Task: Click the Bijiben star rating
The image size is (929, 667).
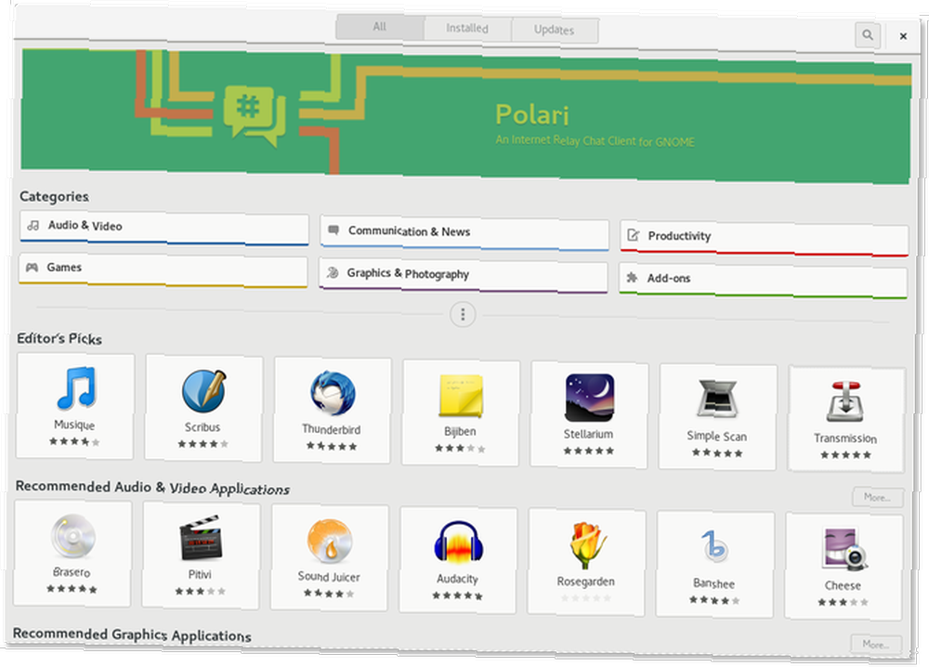Action: tap(460, 449)
